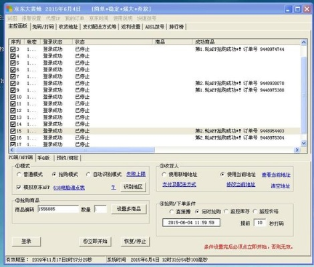Open the 收货地址 tab
Viewport: 314px width, 267px height.
[68, 27]
